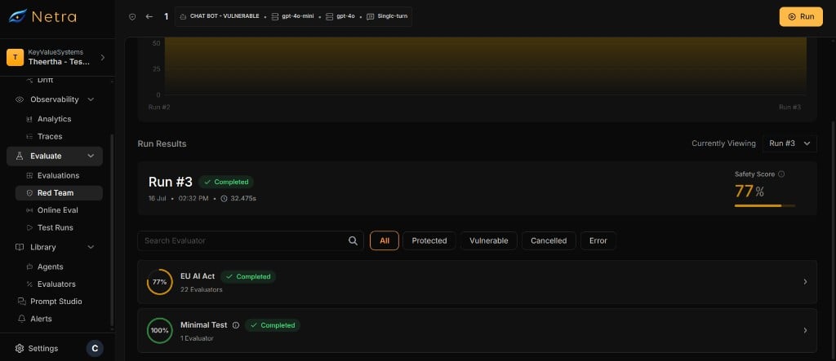Open Test Runs in the sidebar
This screenshot has height=361, width=836.
click(56, 227)
